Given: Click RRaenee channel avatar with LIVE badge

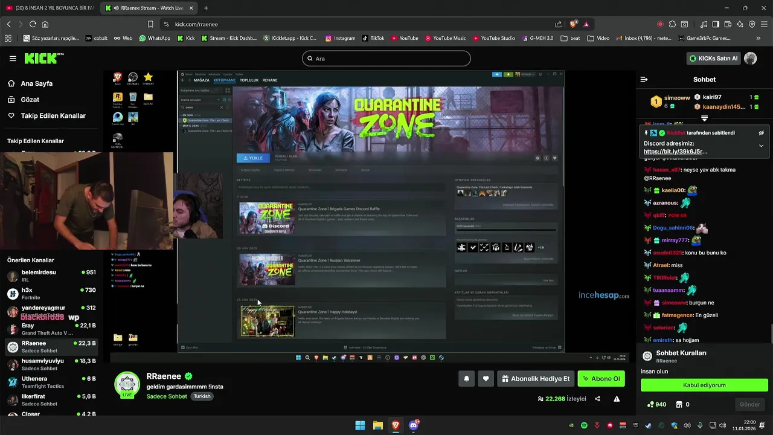Looking at the screenshot, I should pyautogui.click(x=127, y=385).
